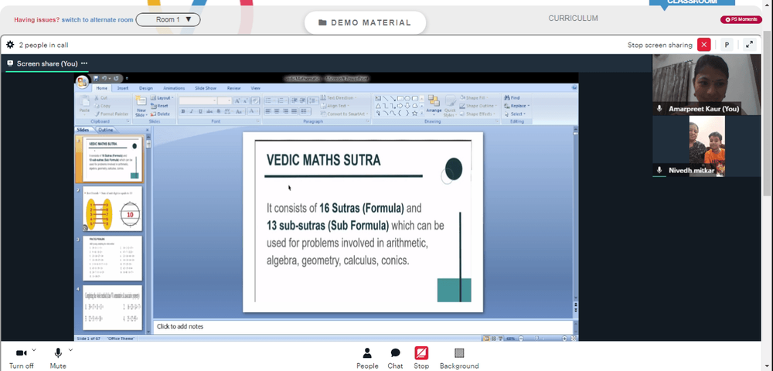Image resolution: width=773 pixels, height=371 pixels.
Task: Open the Layout dropdown
Action: click(x=162, y=98)
